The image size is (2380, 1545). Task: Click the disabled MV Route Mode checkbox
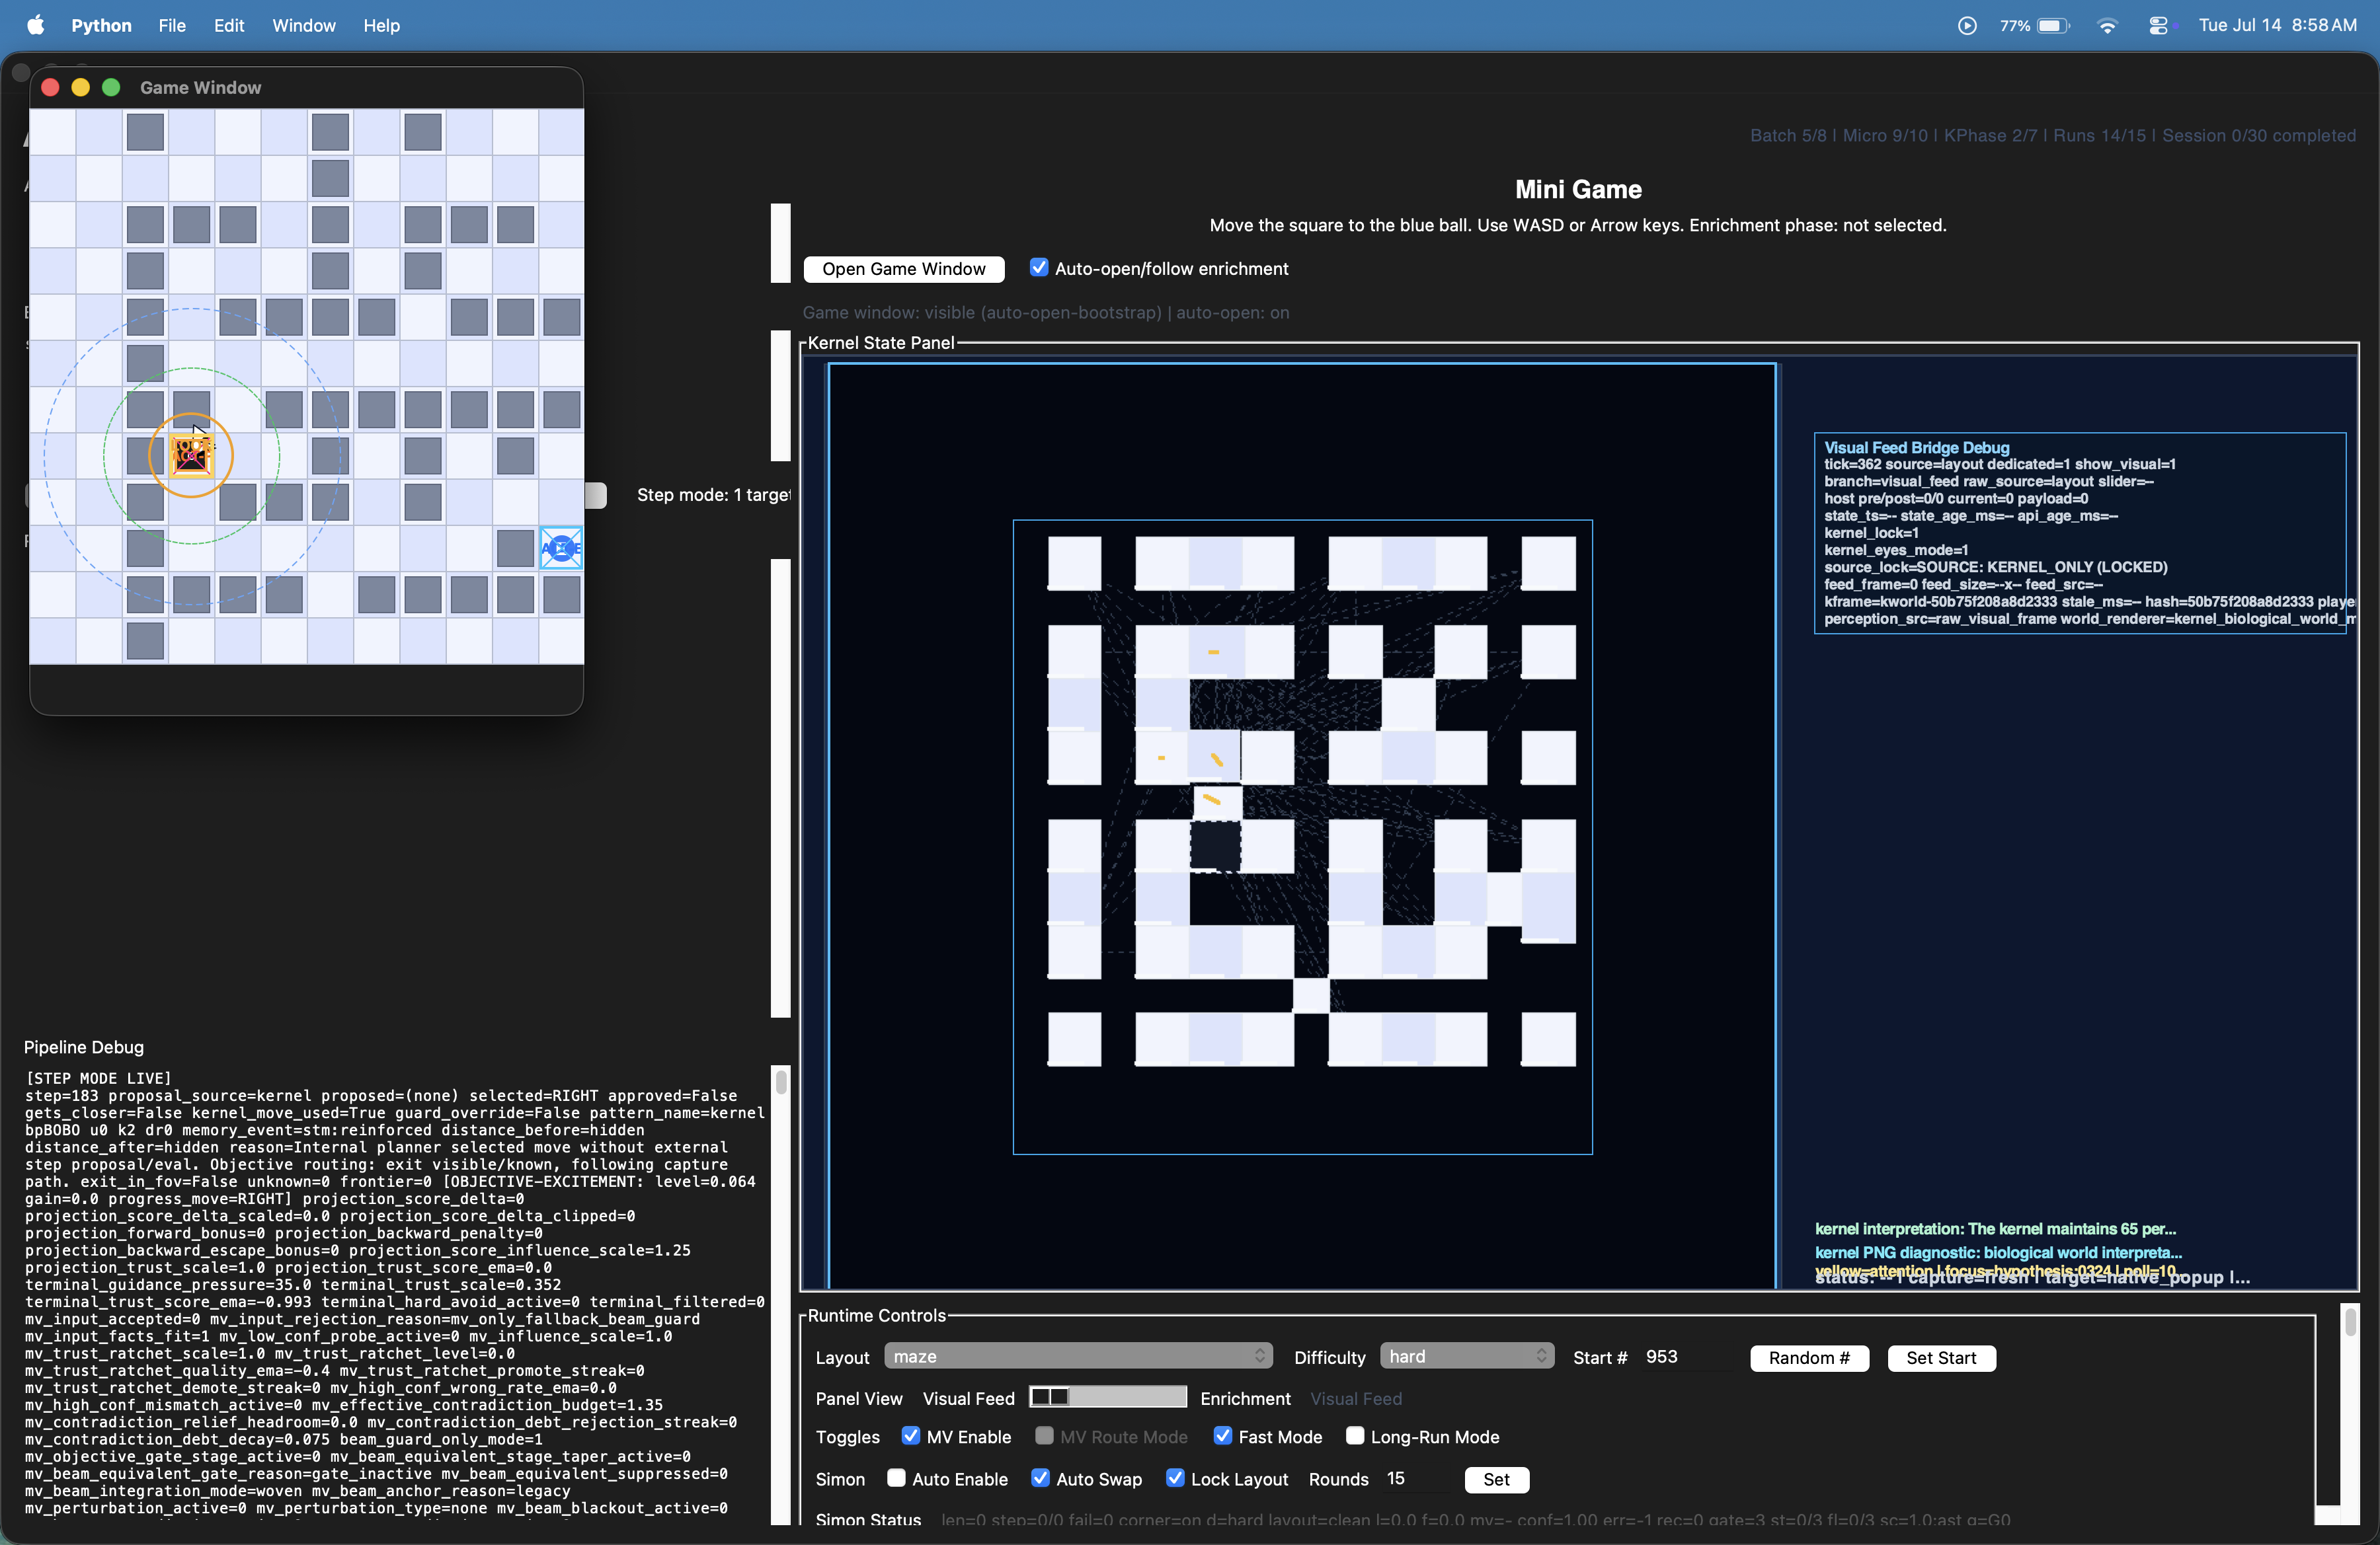(1044, 1435)
